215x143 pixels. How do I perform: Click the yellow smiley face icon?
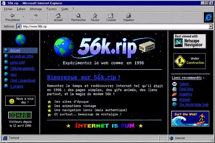pyautogui.click(x=12, y=101)
